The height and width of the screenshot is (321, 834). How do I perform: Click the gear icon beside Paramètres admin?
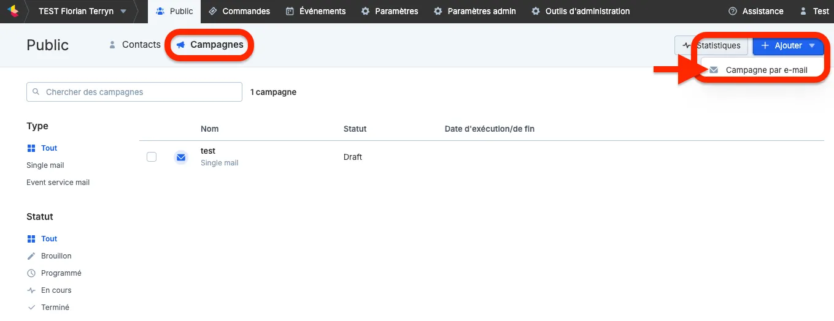(438, 11)
